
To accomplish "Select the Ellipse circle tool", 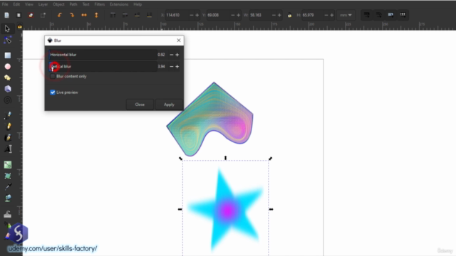I will pyautogui.click(x=8, y=66).
